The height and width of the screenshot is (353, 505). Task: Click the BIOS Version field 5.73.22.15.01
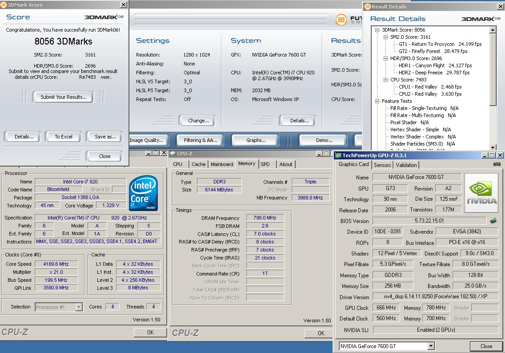pos(429,221)
